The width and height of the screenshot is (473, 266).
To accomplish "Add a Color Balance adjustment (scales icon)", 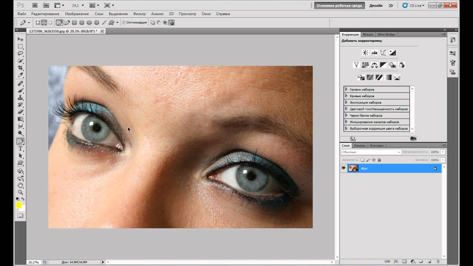I will point(374,65).
